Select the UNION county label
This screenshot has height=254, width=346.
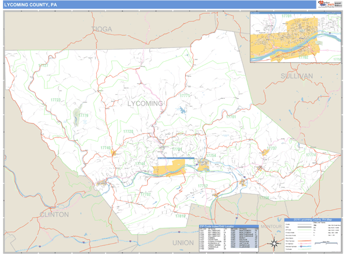point(183,242)
